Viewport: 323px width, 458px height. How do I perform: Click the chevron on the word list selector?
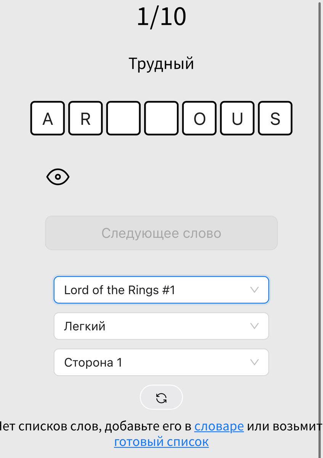tap(255, 290)
